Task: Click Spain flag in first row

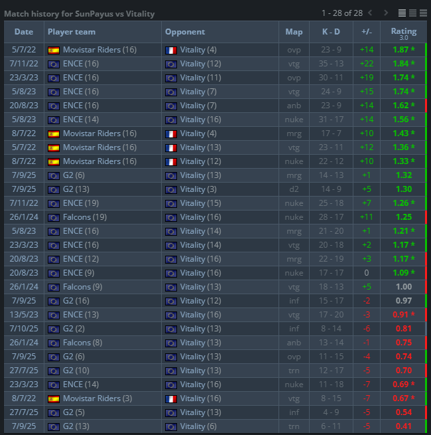Action: click(54, 50)
